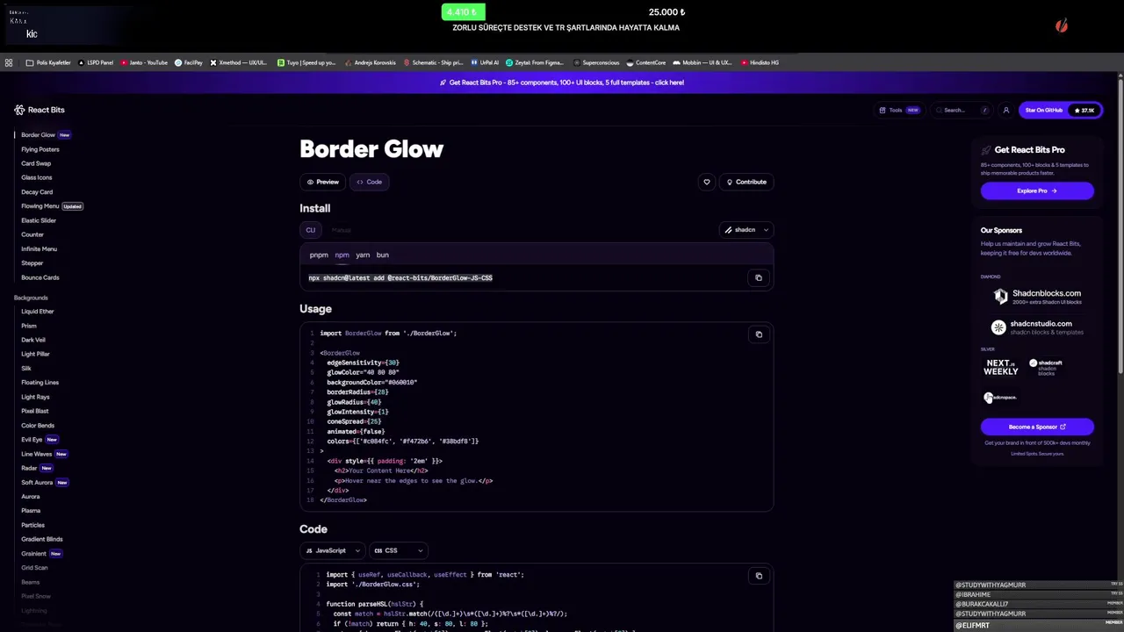Image resolution: width=1124 pixels, height=632 pixels.
Task: Open the Xmethod bookmark
Action: (239, 62)
